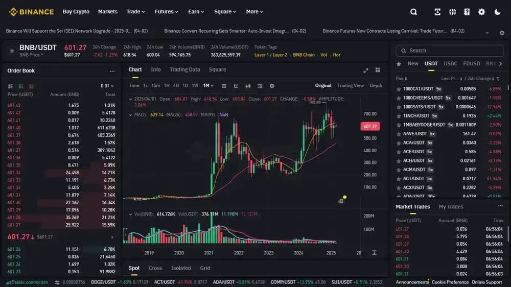Screen dimensions: 511x287
Task: Open the 0.01 price precision dropdown
Action: (107, 86)
